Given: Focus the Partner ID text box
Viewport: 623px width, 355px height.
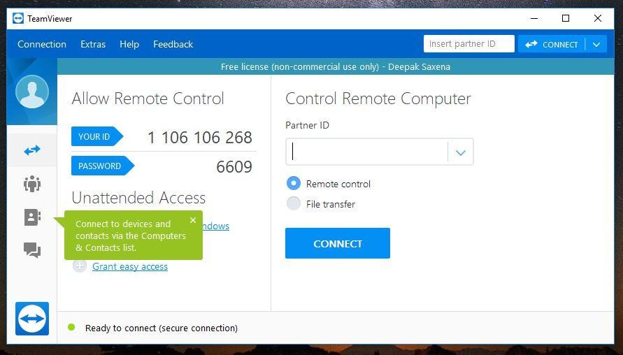Looking at the screenshot, I should (x=367, y=152).
